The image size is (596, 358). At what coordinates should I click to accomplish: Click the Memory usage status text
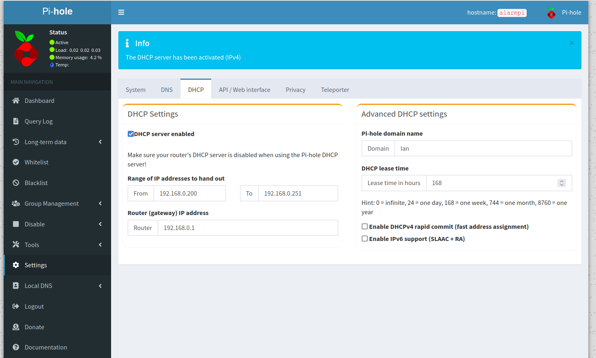click(x=79, y=58)
